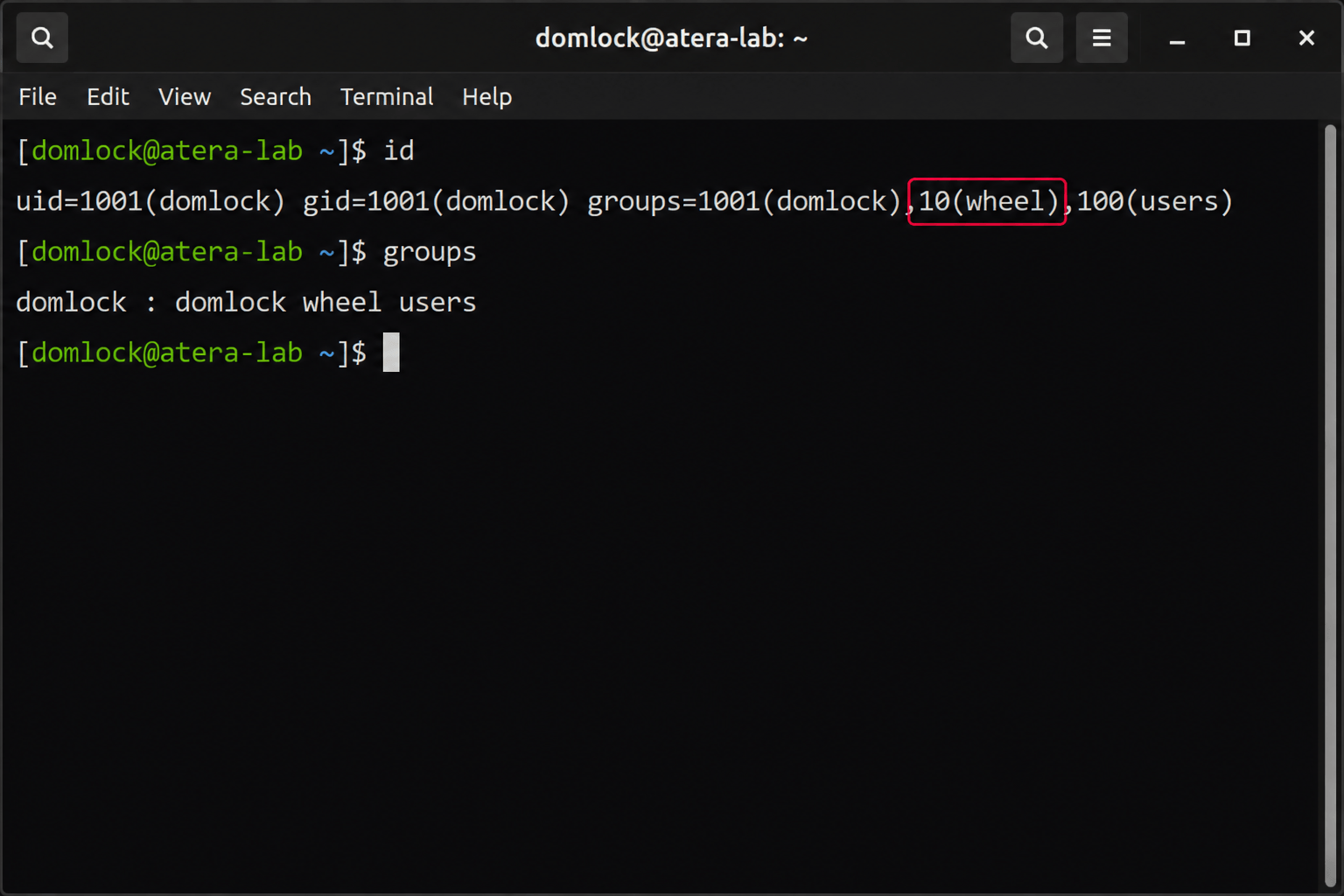Maximize the terminal window
This screenshot has width=1344, height=896.
click(x=1242, y=38)
